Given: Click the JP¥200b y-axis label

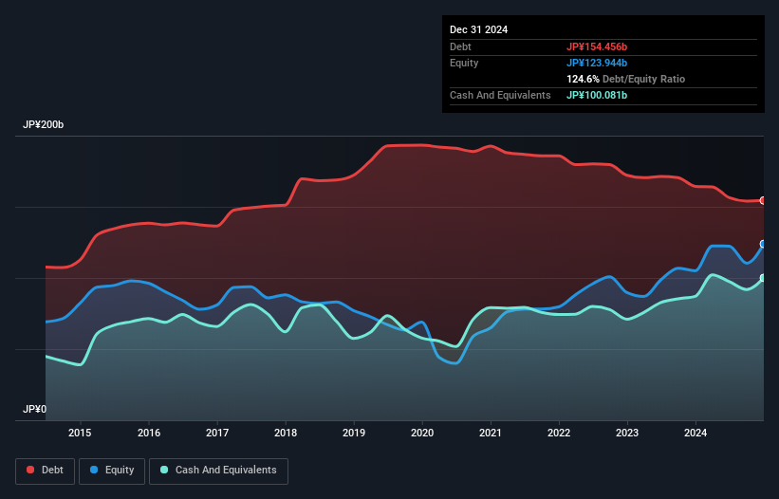Looking at the screenshot, I should (x=44, y=124).
